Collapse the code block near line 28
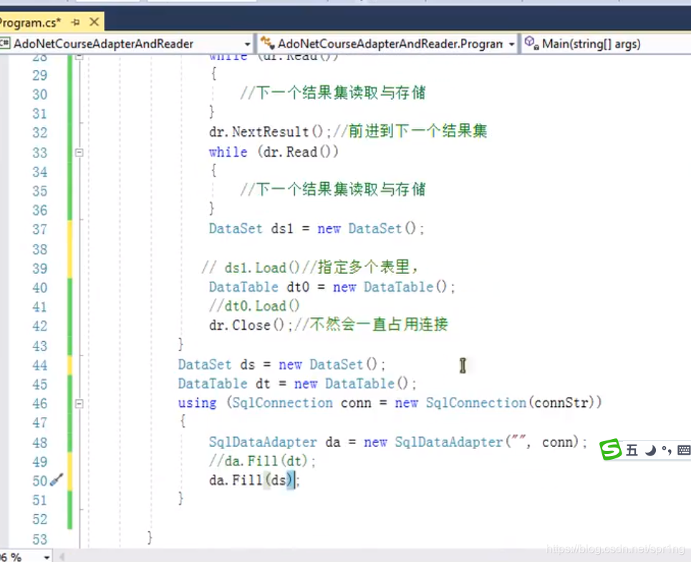 coord(79,56)
